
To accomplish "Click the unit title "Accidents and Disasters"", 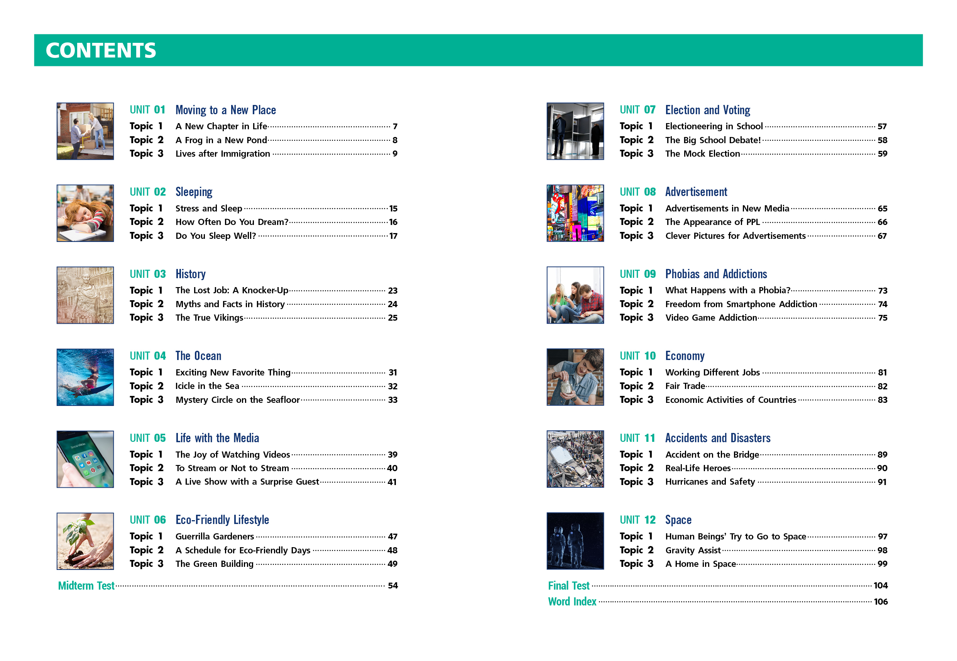I will click(x=718, y=438).
